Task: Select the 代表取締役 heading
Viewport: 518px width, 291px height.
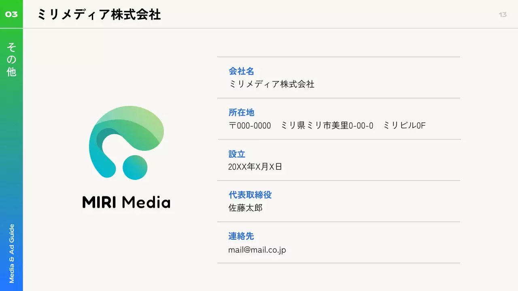Action: 250,195
